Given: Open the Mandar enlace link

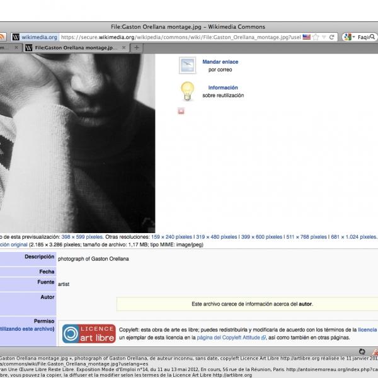Looking at the screenshot, I should 220,62.
